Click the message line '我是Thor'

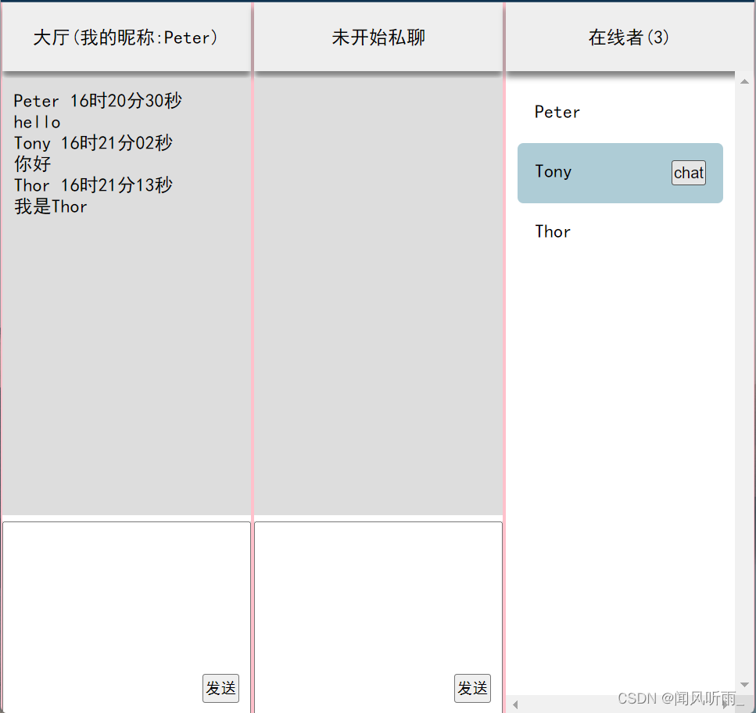51,206
